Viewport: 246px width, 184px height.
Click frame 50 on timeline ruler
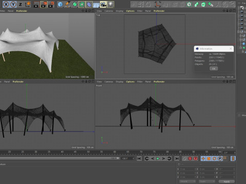[88, 152]
